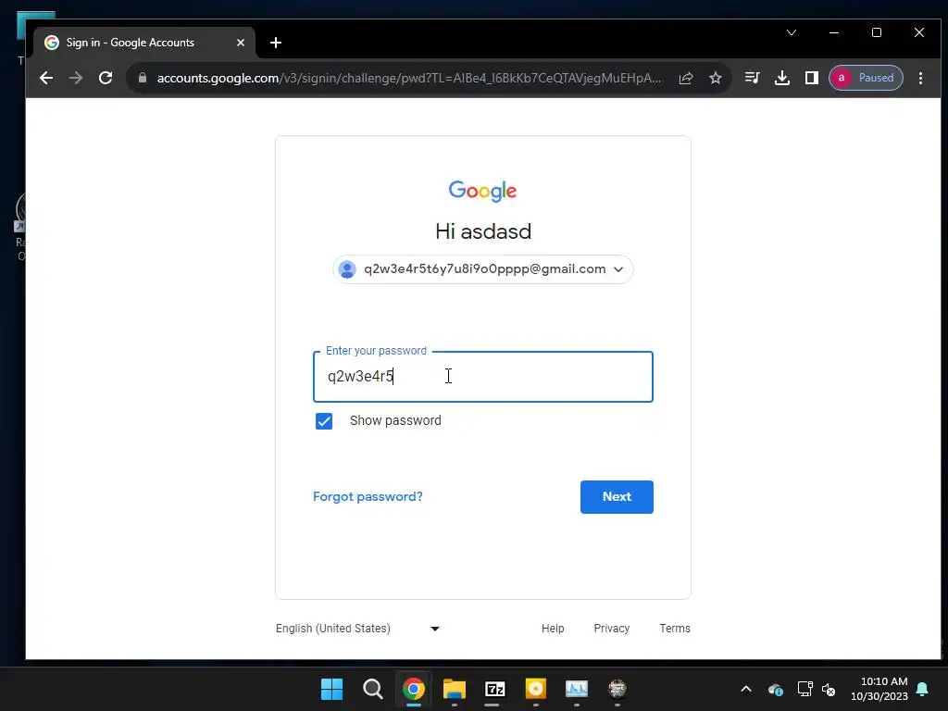Viewport: 948px width, 711px height.
Task: Click the forward navigation arrow
Action: (x=76, y=78)
